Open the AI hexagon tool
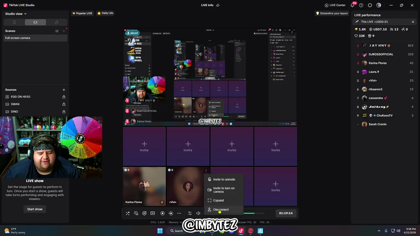Screen dimensions: 420x236 pyautogui.click(x=144, y=213)
